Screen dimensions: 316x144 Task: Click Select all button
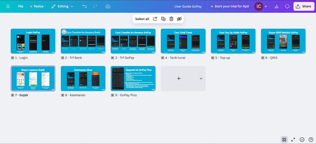[x=142, y=19]
